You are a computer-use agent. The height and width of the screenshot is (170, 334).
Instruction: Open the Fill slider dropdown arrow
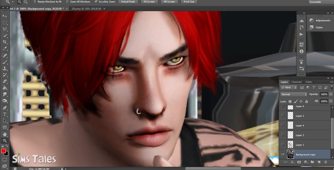pos(331,101)
